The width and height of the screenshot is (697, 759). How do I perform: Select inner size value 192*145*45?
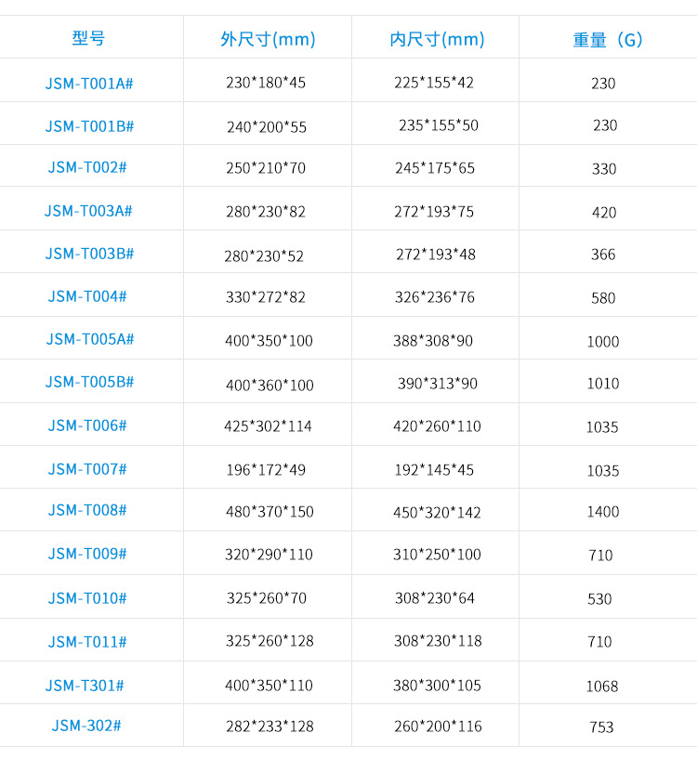click(434, 470)
